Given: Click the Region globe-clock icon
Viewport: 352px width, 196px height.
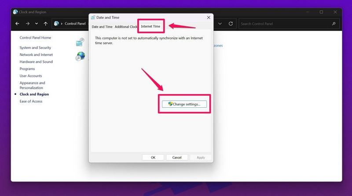Looking at the screenshot, I should pos(80,56).
